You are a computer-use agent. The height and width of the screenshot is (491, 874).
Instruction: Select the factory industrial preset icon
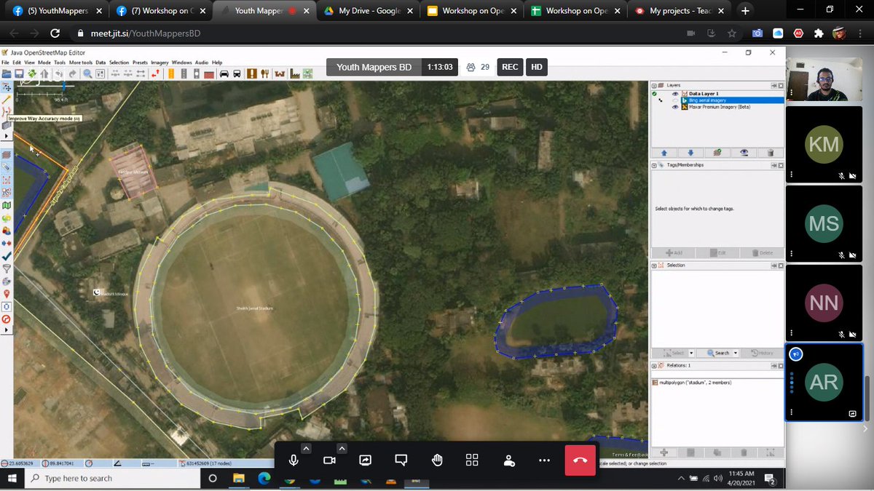295,74
